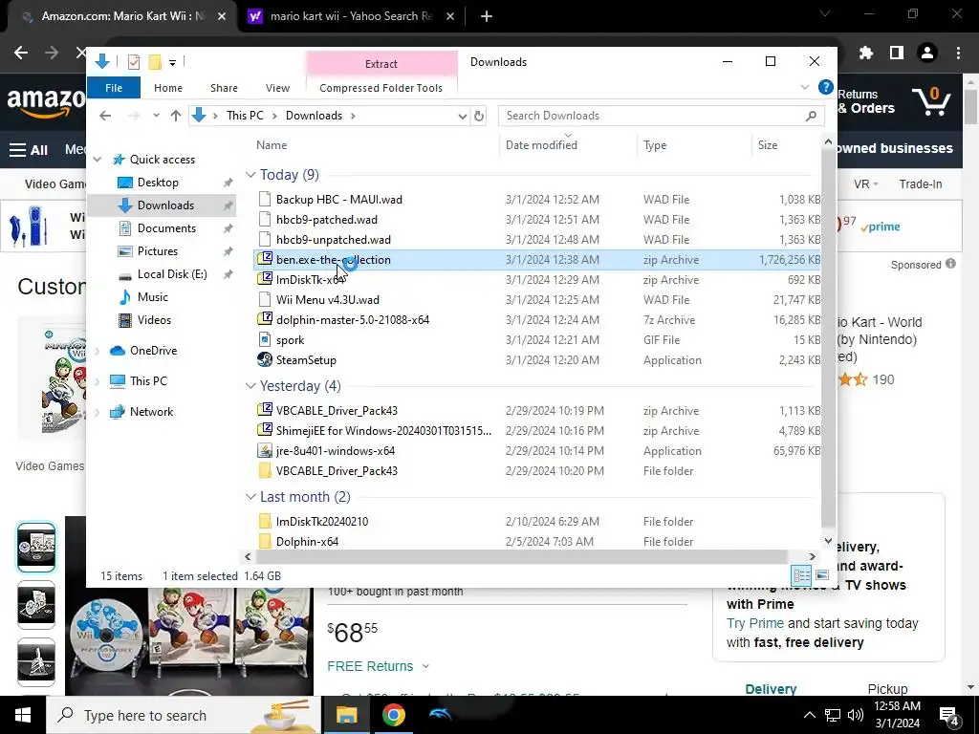Click the VBCABLE_Driver_Pack43 zip archive icon

tap(265, 410)
